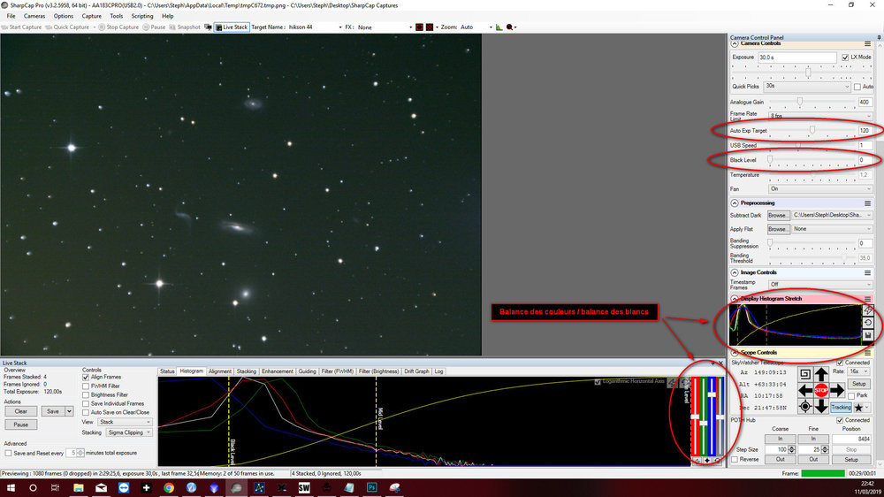884x497 pixels.
Task: Toggle the telescope Park checkbox
Action: coord(850,395)
